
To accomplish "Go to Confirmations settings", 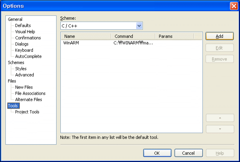I will click(28, 38).
